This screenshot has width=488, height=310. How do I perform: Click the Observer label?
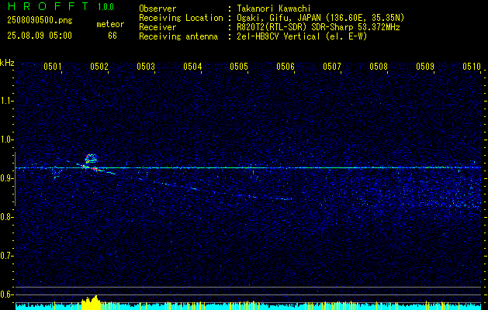click(157, 9)
